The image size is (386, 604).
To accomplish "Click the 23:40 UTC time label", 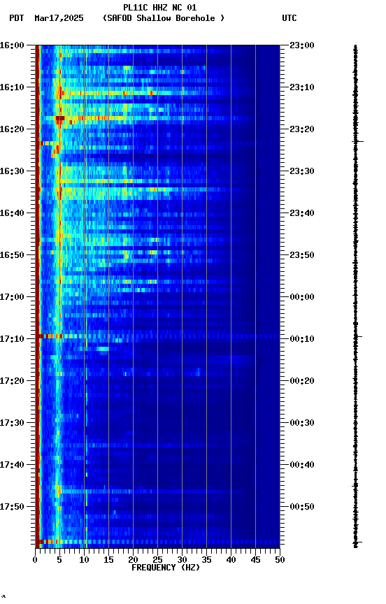I will 302,213.
